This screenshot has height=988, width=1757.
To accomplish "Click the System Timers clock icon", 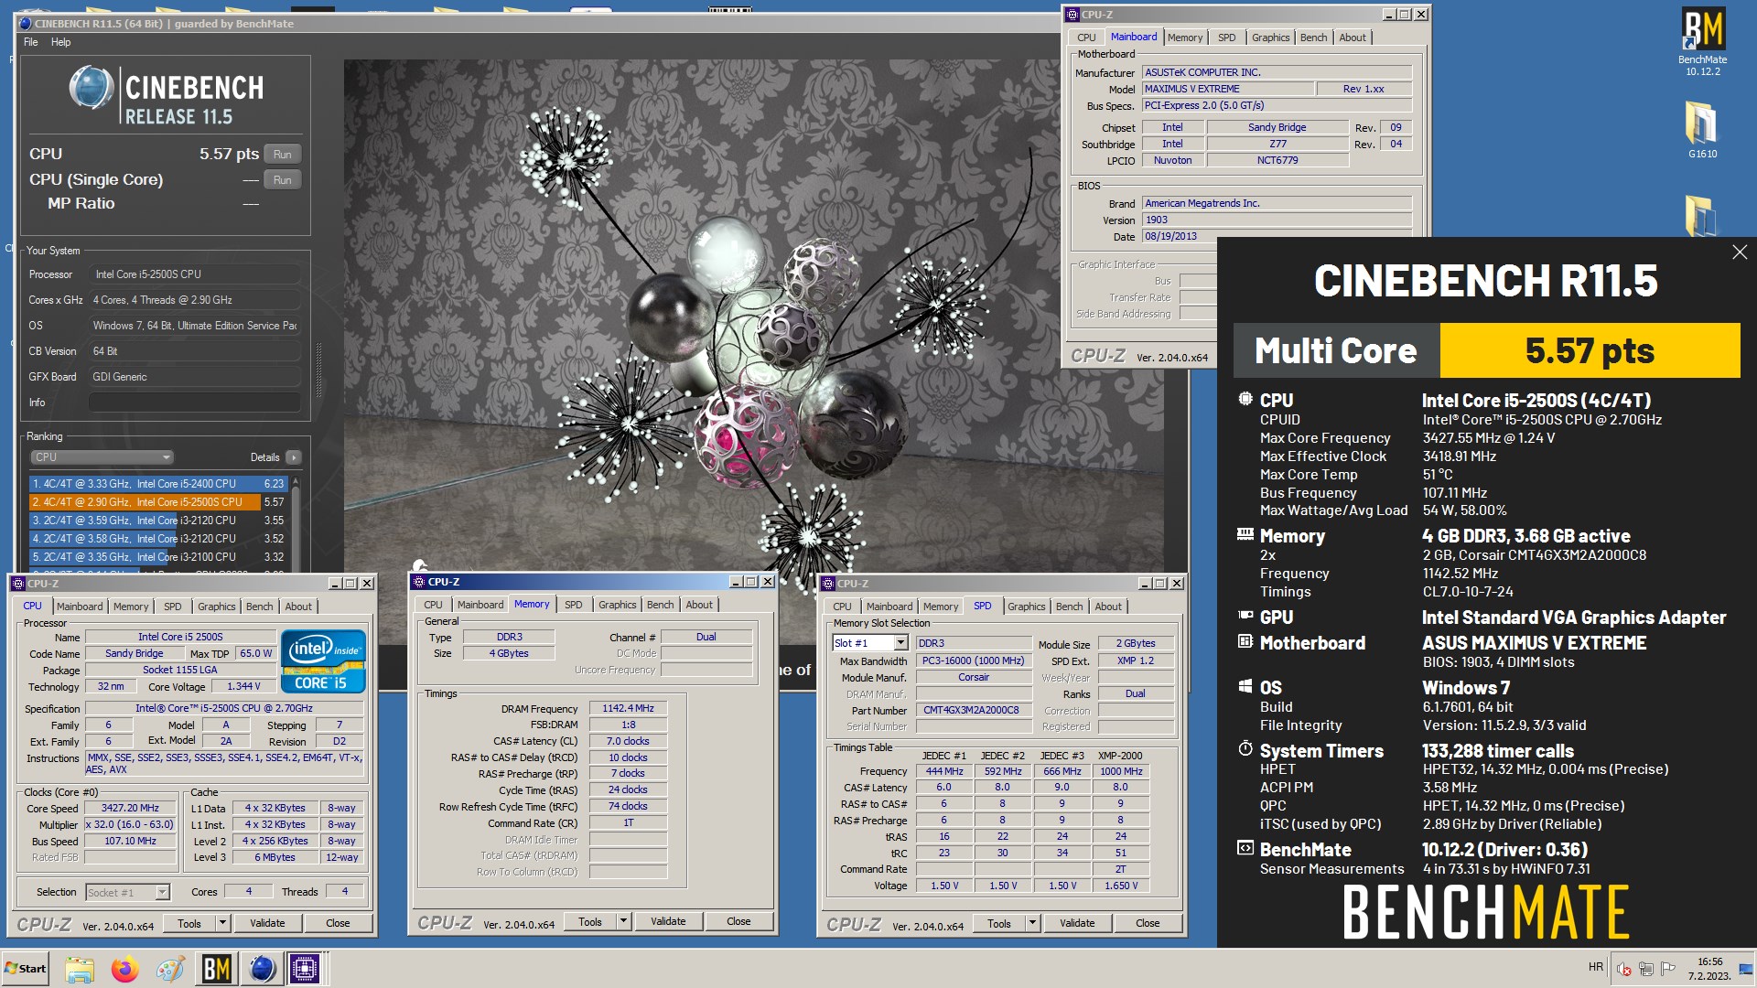I will coord(1245,748).
